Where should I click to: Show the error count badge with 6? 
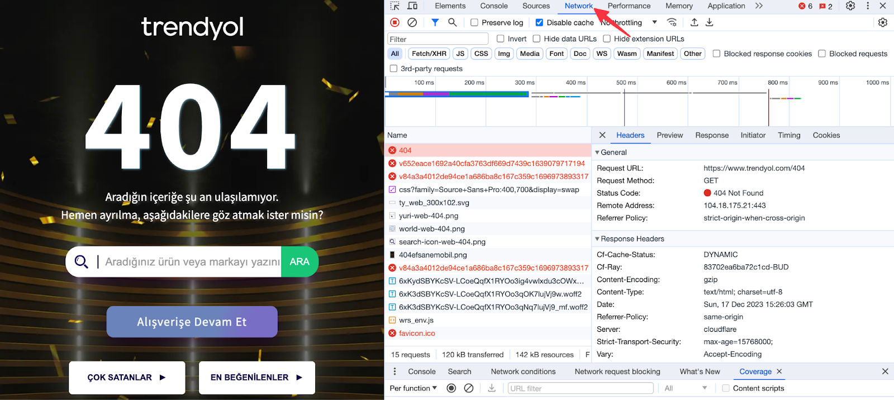coord(805,6)
